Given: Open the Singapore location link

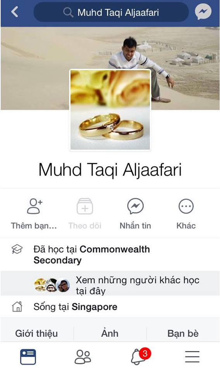Looking at the screenshot, I should (x=95, y=307).
